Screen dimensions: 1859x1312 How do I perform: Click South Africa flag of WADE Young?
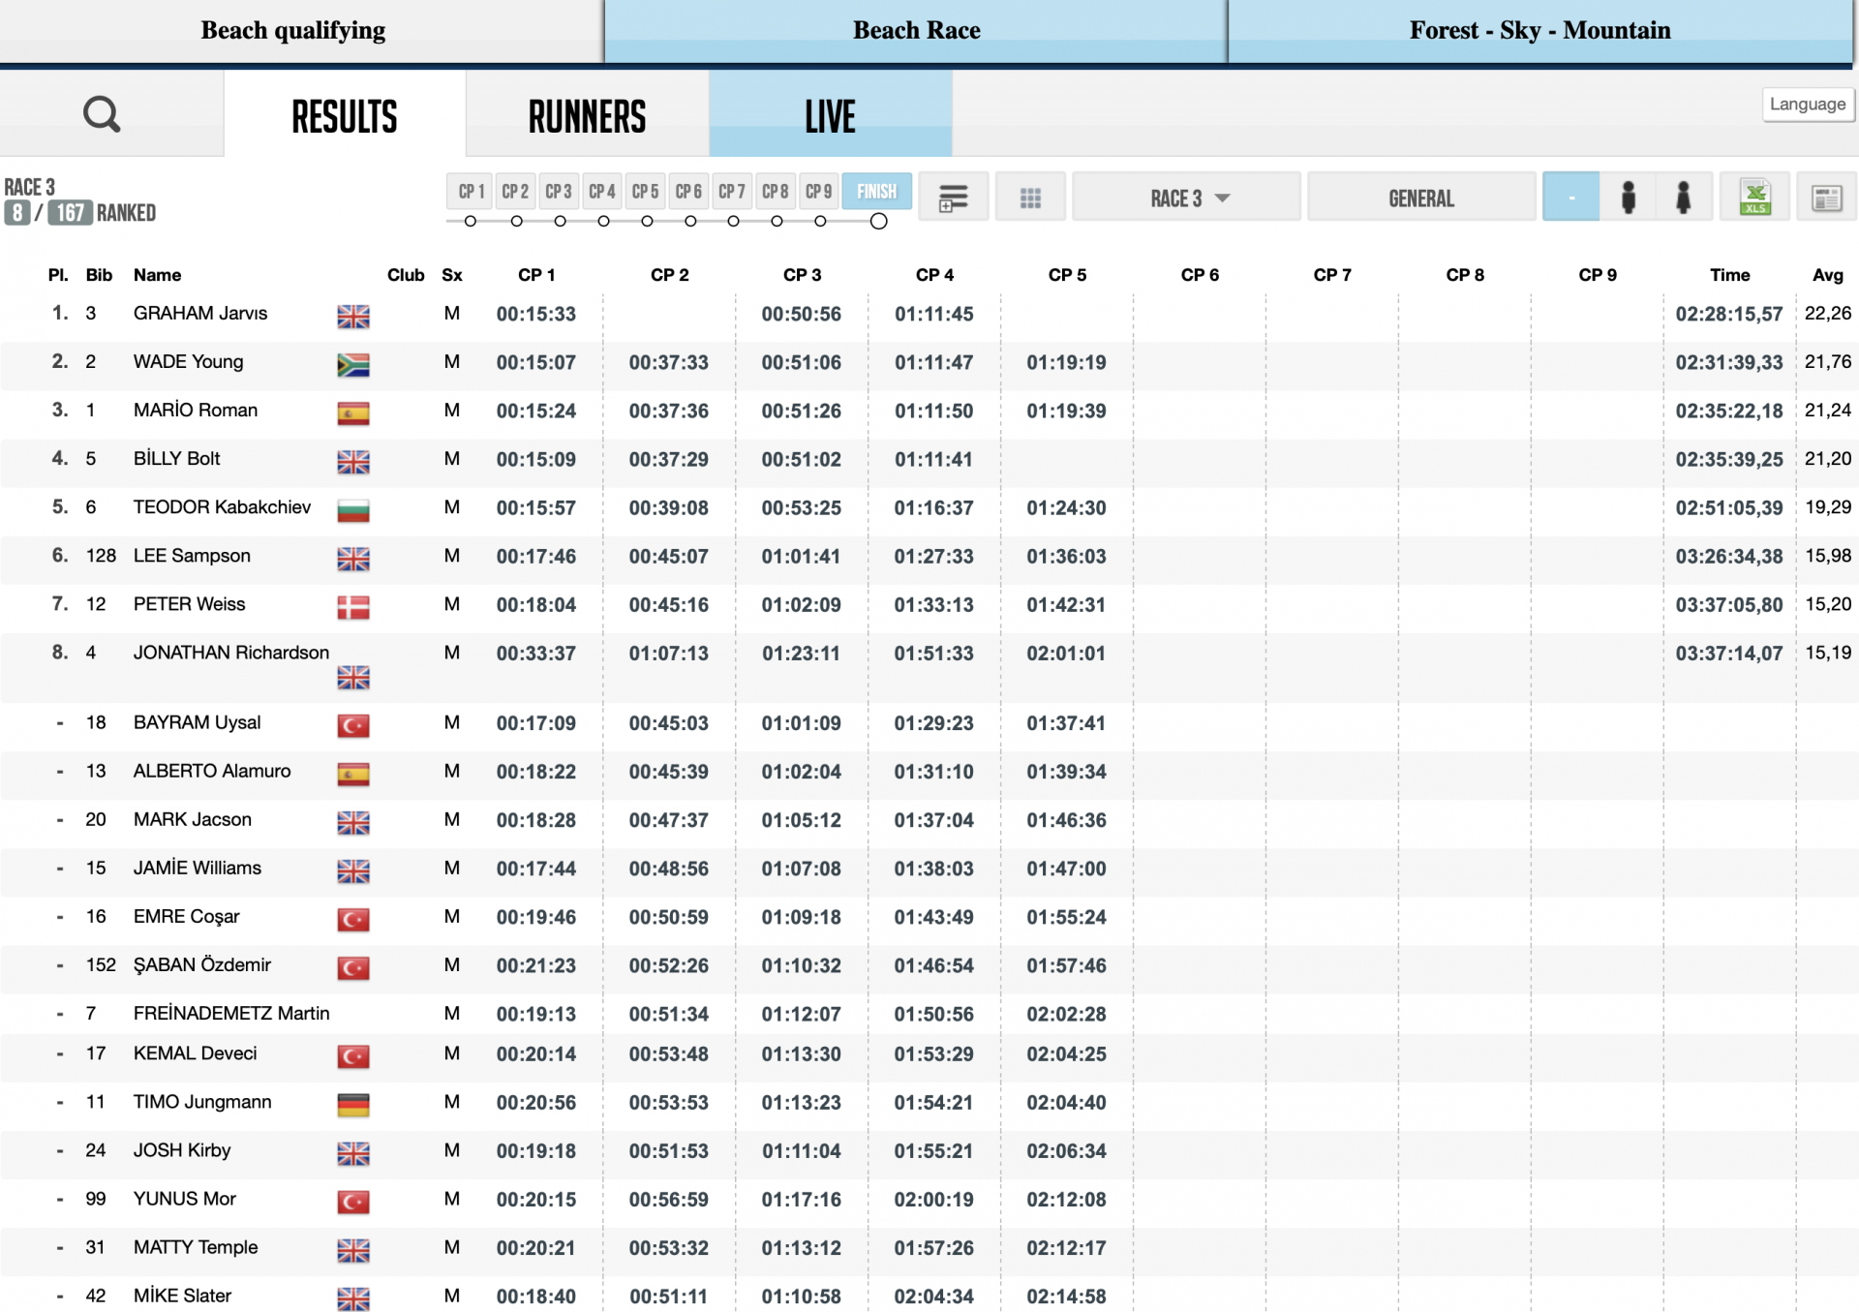(353, 365)
